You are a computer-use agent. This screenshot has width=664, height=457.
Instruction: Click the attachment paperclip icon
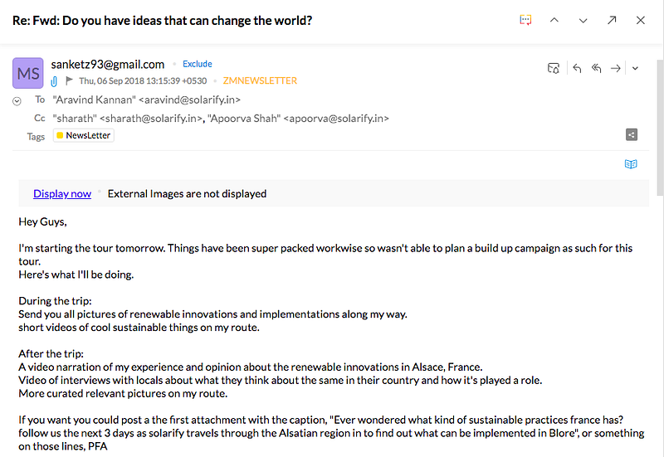[54, 80]
